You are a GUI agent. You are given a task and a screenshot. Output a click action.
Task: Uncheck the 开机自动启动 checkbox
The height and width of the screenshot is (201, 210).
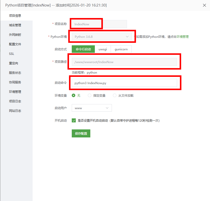pyautogui.click(x=74, y=120)
